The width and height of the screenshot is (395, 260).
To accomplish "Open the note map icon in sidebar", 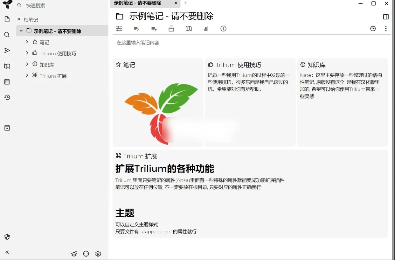I will click(7, 66).
